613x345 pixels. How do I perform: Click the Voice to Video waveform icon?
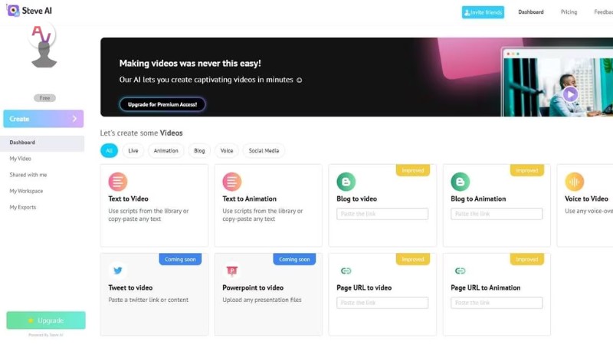(574, 182)
